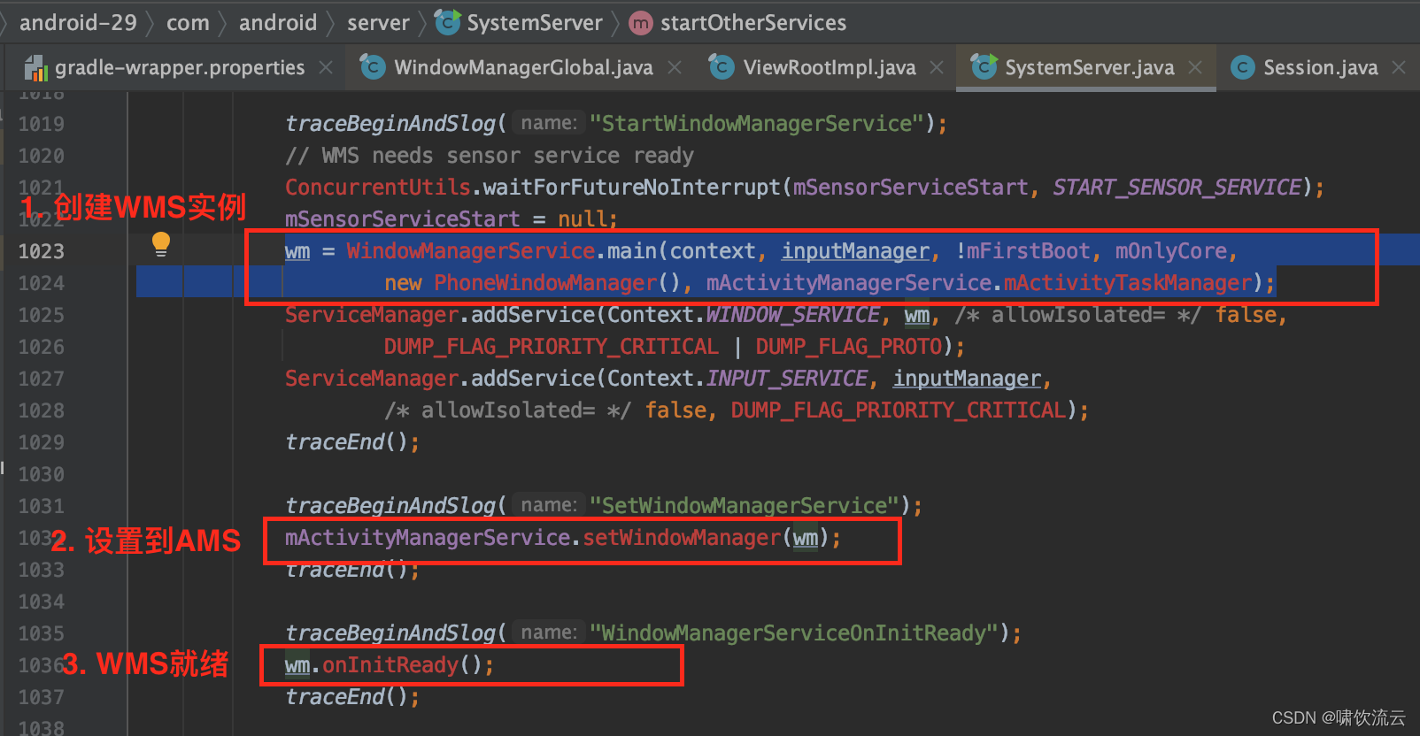Click the Session.java class icon
The height and width of the screenshot is (736, 1420).
[x=1243, y=67]
